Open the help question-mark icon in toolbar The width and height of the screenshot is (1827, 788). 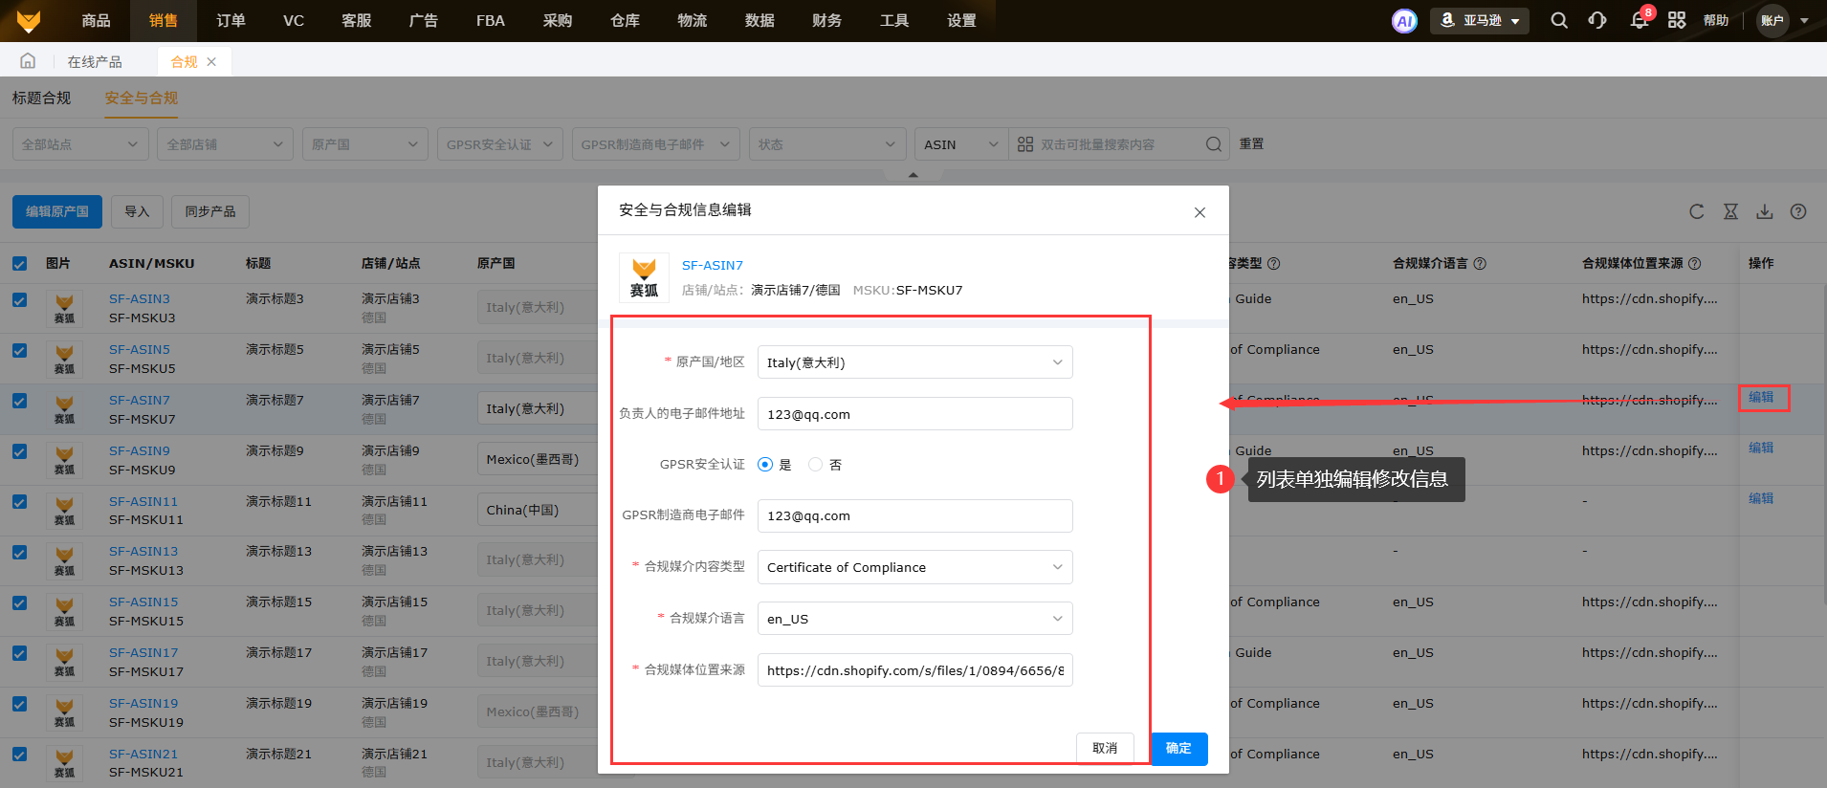1798,211
